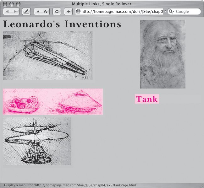This screenshot has height=188, width=204.
Task: Add bookmark using the plus button
Action: coord(68,12)
